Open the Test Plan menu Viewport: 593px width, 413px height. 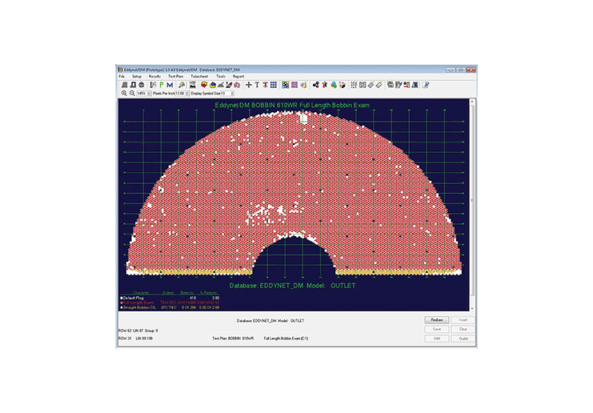[175, 76]
